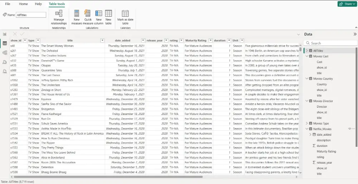Screen dimensions: 358x184
Task: Toggle visibility eye for Netflix_Movies
Action: coord(349,129)
